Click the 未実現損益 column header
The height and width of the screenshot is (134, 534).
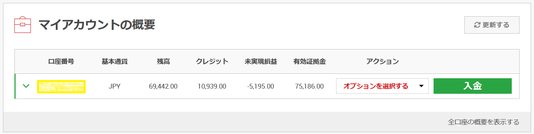tap(261, 62)
